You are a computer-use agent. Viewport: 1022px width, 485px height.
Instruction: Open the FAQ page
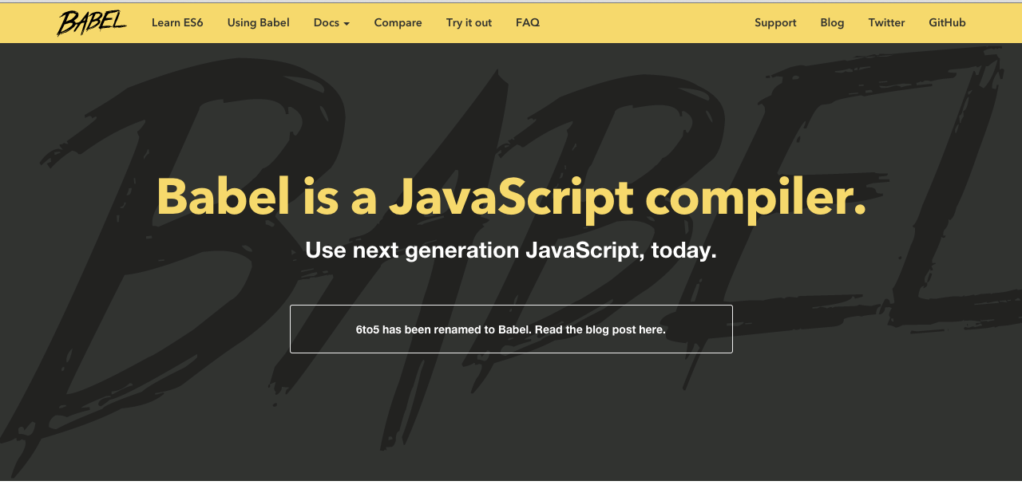pos(528,22)
